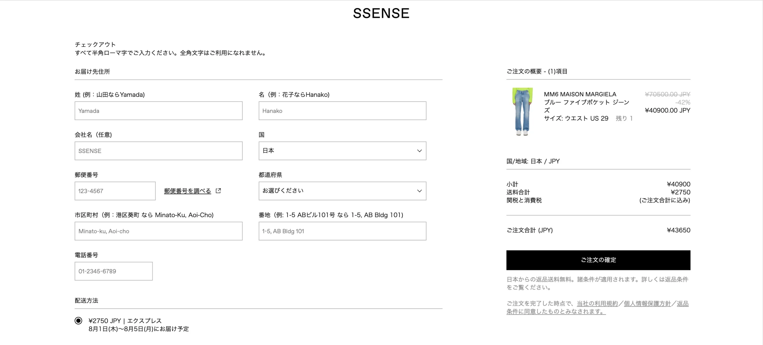Viewport: 763px width, 345px height.
Task: Click the 国/地域: 日本 / JPY text
Action: [x=533, y=161]
